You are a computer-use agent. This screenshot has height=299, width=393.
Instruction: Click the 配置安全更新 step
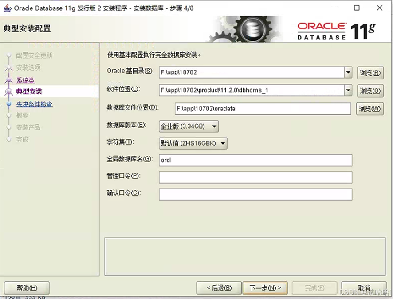click(x=34, y=55)
